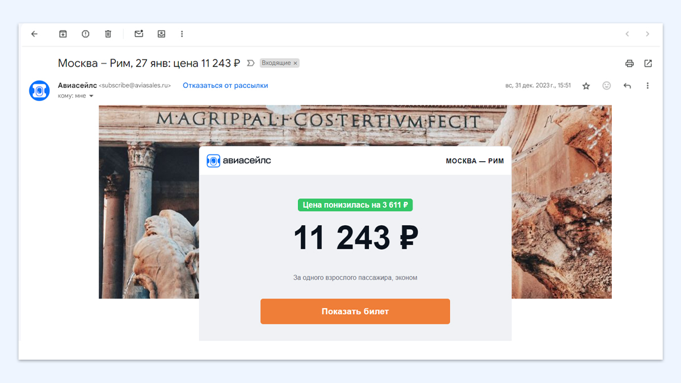
Task: Open more options in top toolbar
Action: click(x=182, y=34)
